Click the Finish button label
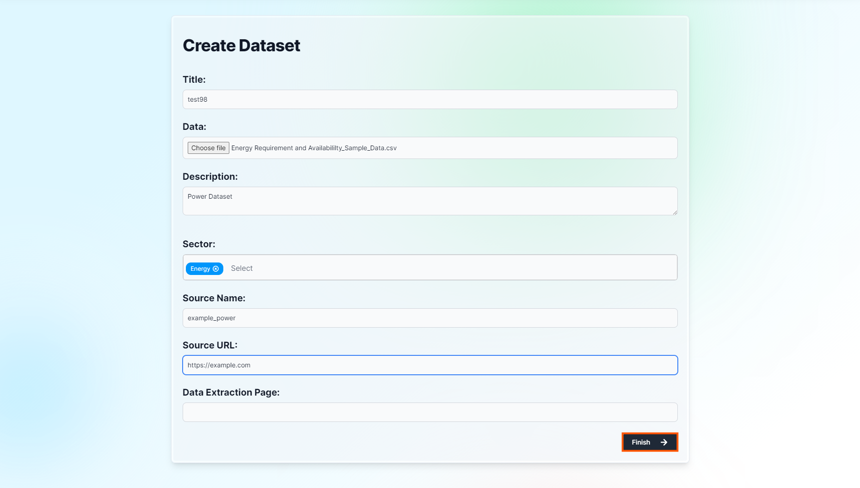Image resolution: width=860 pixels, height=488 pixels. tap(641, 442)
